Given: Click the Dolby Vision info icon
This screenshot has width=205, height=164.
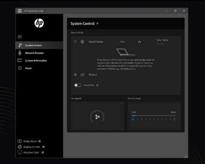Looking at the screenshot, I should 39,141.
